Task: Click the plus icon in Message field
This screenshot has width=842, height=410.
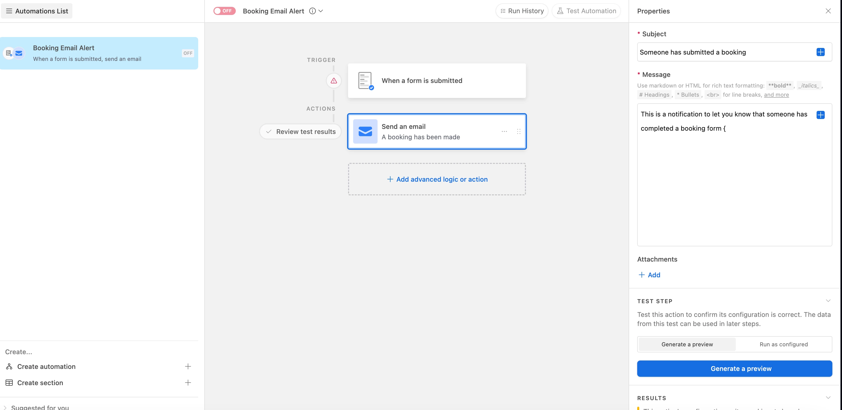Action: [x=820, y=115]
